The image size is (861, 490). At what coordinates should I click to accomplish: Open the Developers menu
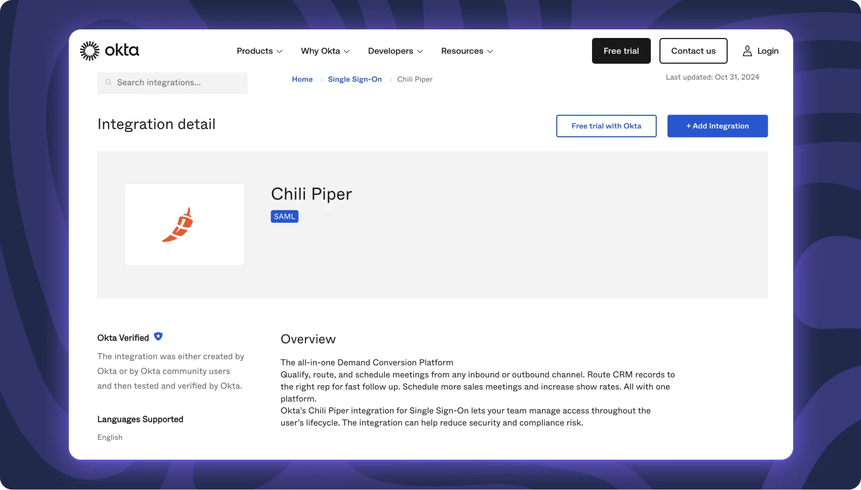click(396, 51)
